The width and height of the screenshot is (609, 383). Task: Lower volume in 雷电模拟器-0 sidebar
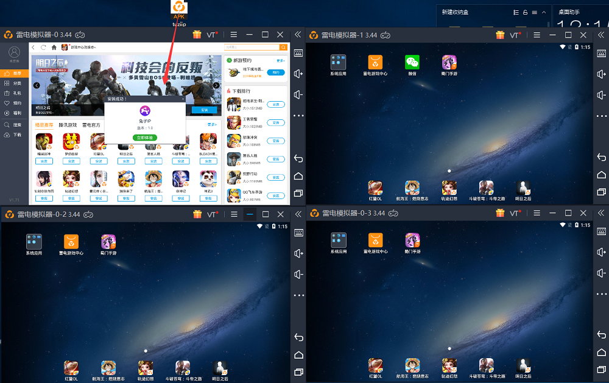tap(298, 95)
